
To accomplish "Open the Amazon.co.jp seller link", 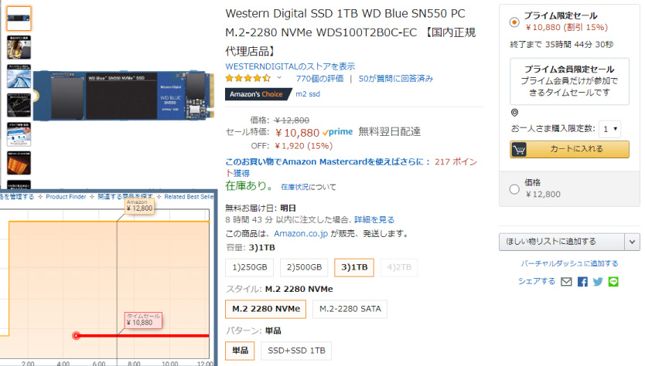I will coord(301,233).
